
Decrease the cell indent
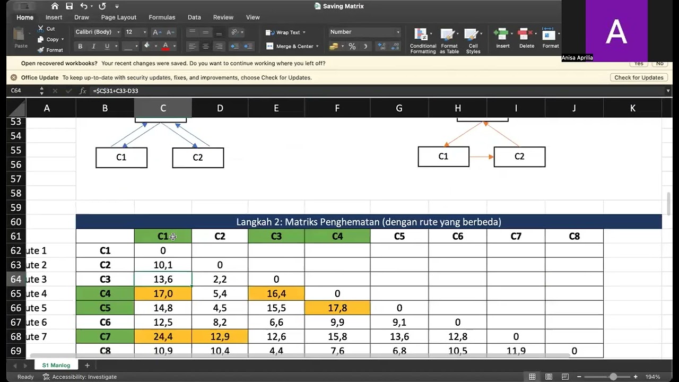pos(234,46)
